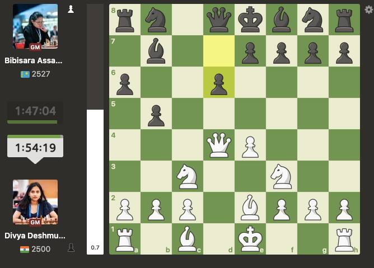374x268 pixels.
Task: Click the empty d2 square
Action: coord(219,208)
